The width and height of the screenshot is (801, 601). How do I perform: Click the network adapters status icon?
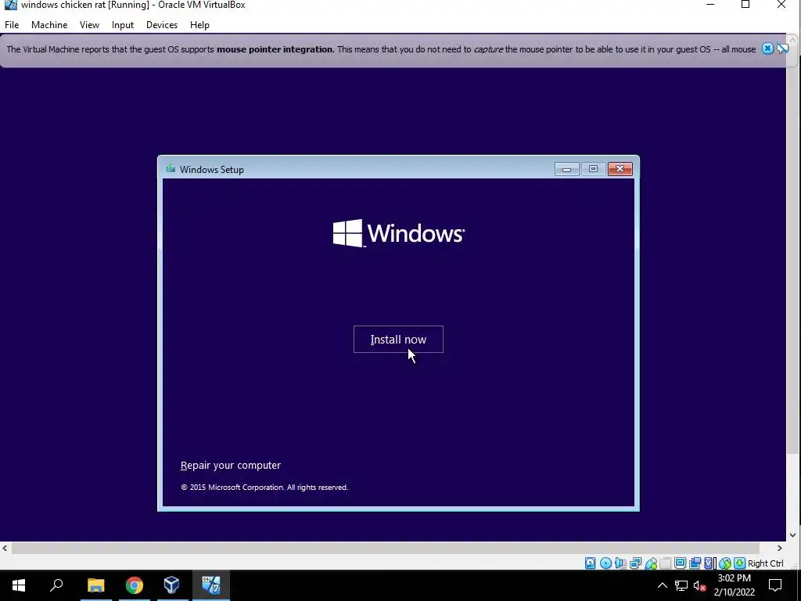click(x=635, y=563)
